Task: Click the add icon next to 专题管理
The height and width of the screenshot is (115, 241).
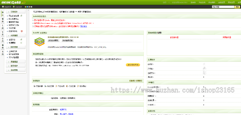Action: [21, 43]
